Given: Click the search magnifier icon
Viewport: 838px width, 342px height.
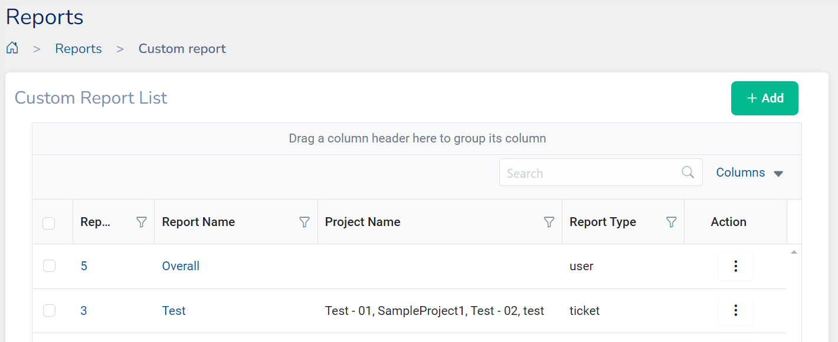Looking at the screenshot, I should click(x=688, y=172).
